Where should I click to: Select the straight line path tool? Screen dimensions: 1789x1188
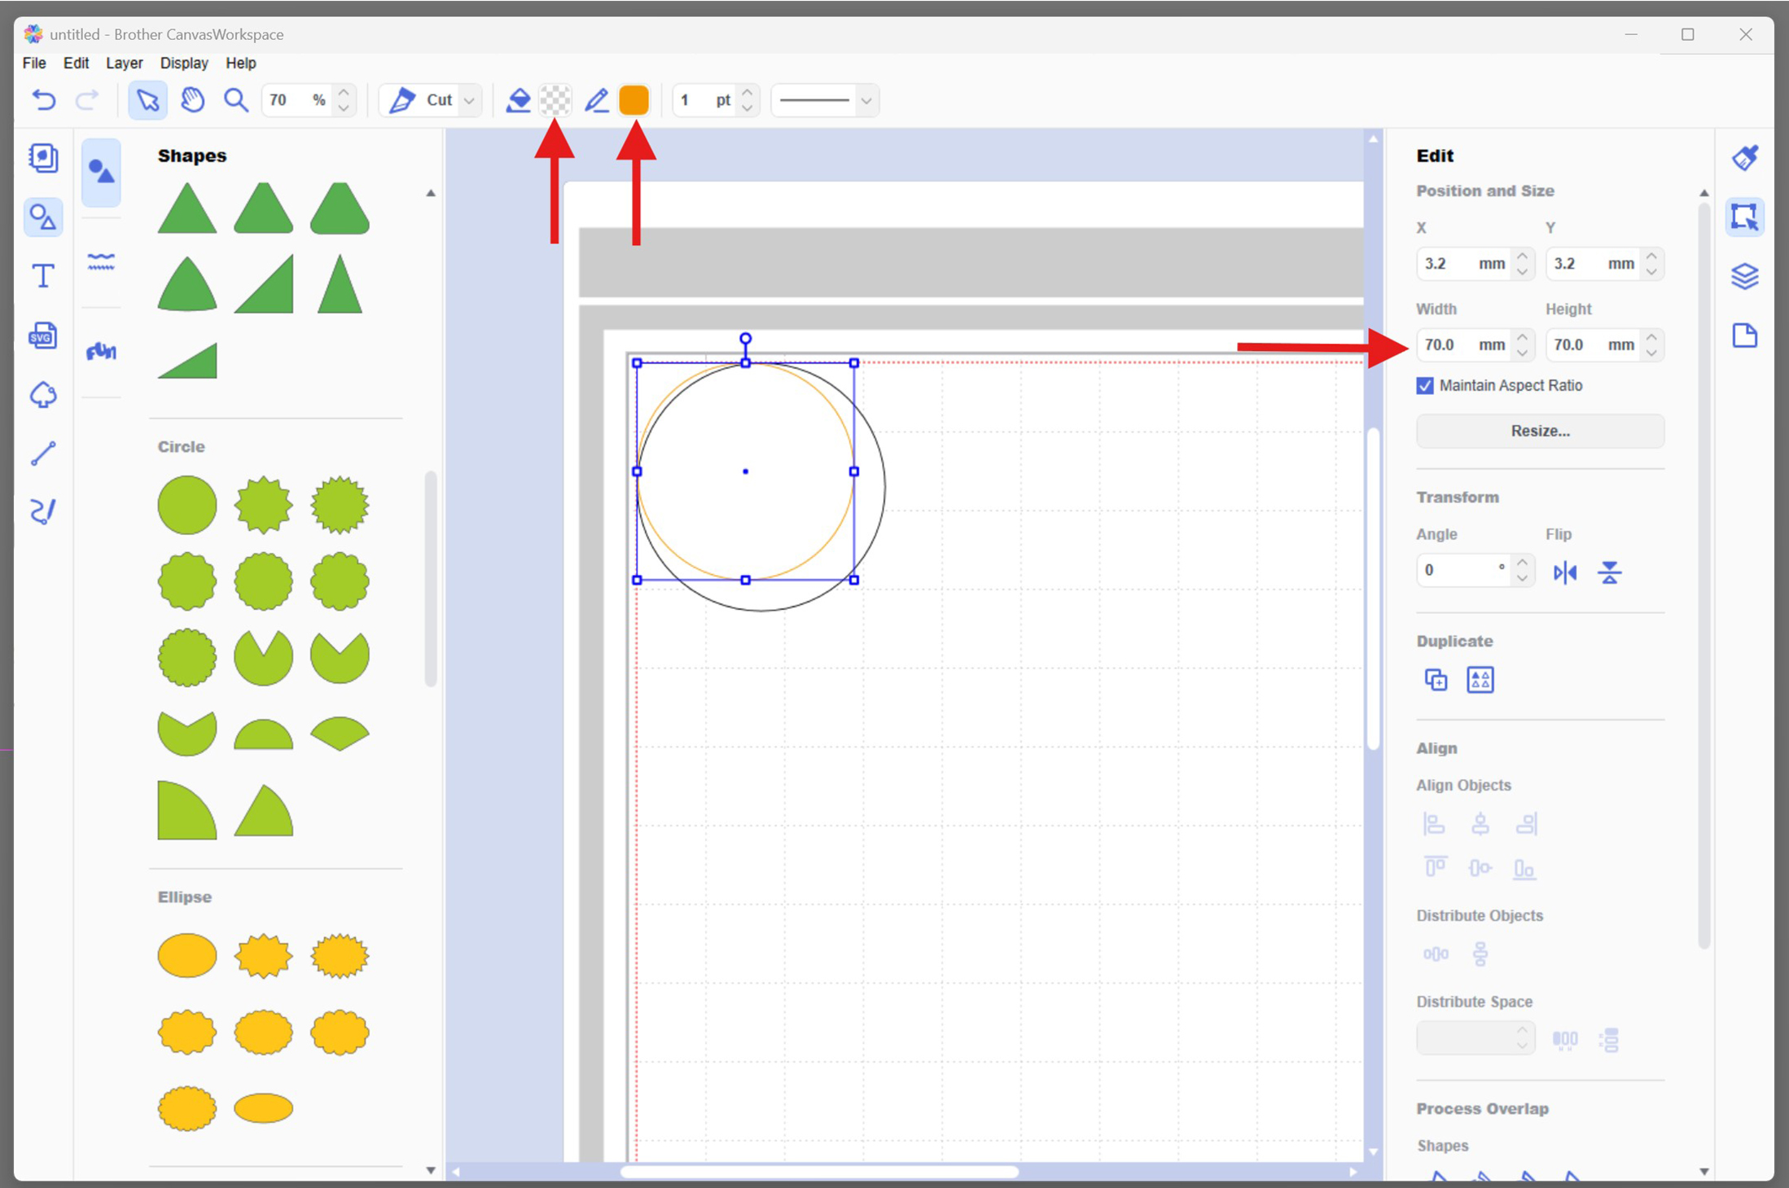point(43,454)
